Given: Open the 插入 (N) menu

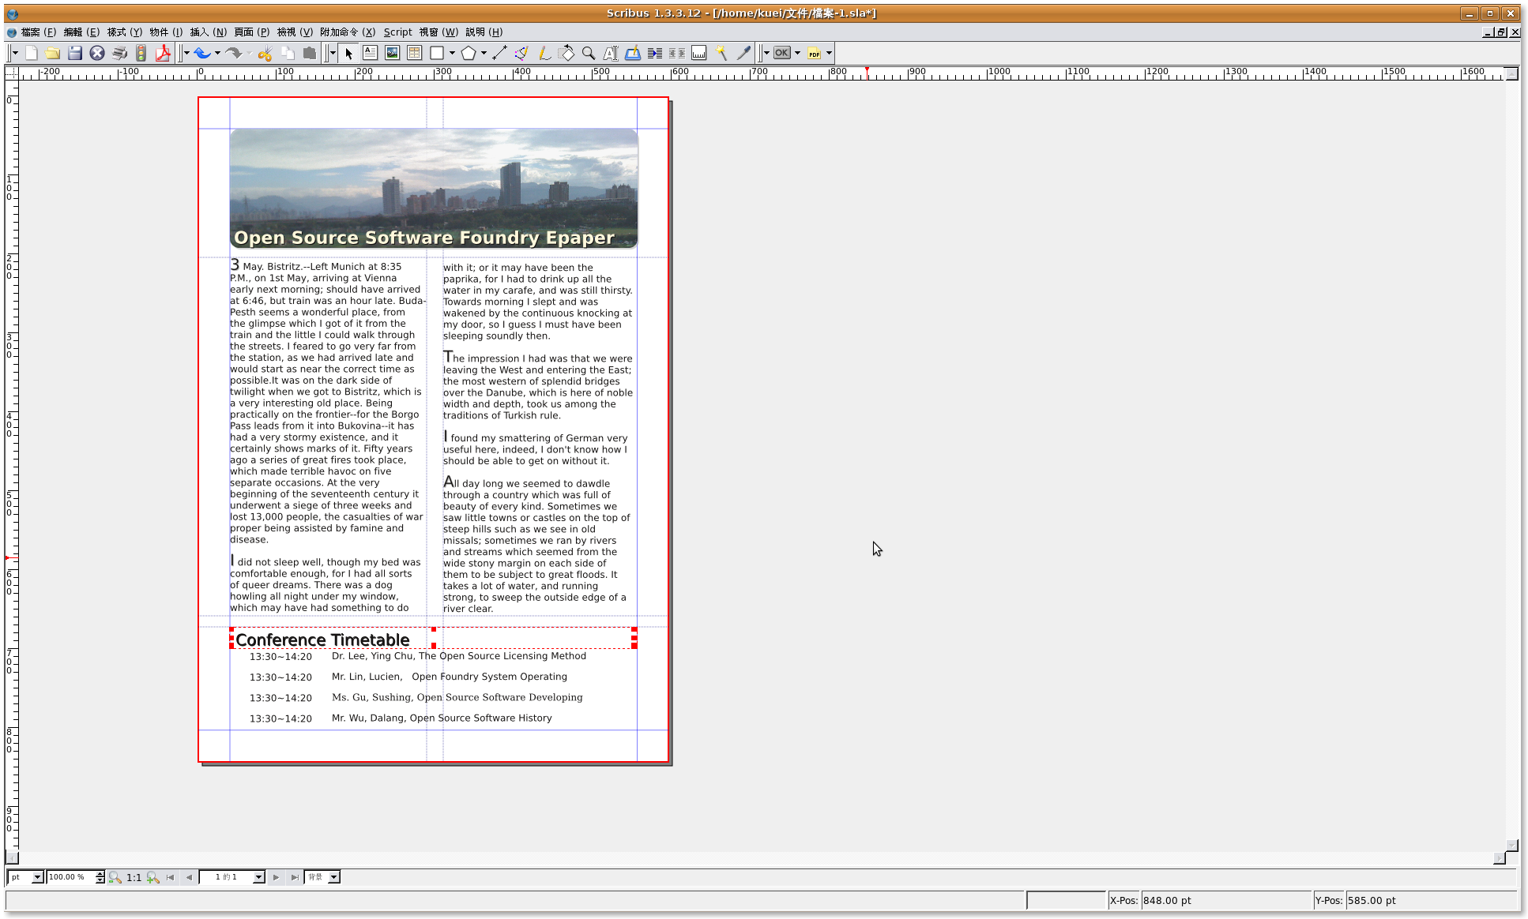Looking at the screenshot, I should 208,32.
